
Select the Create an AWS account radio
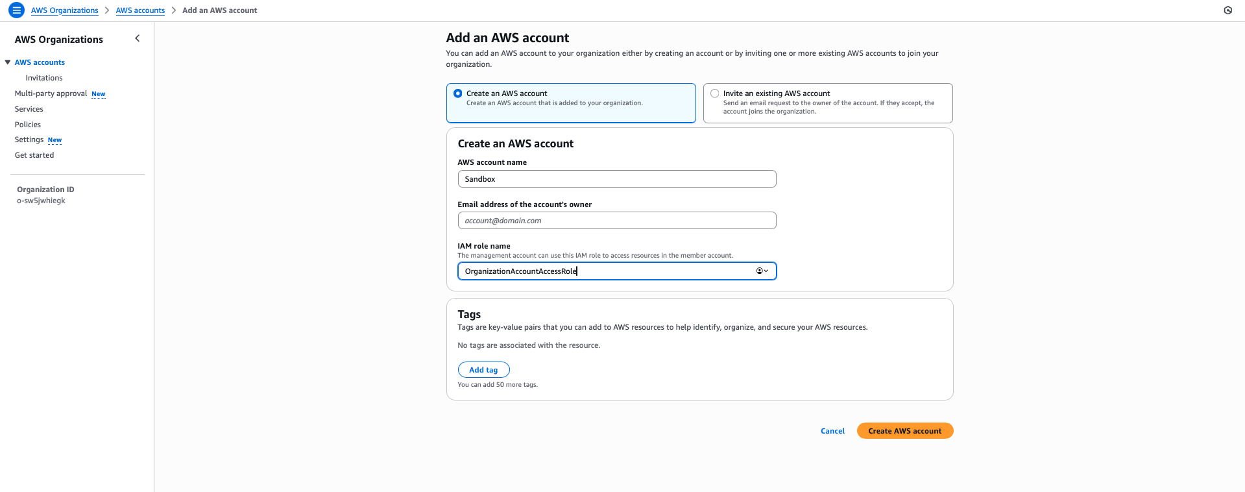(458, 93)
